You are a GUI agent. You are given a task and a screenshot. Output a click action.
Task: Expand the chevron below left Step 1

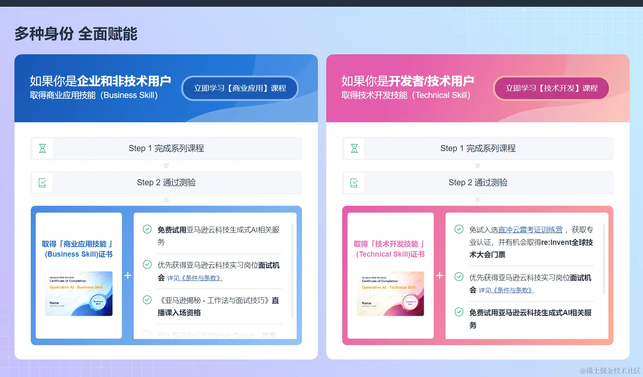click(166, 166)
